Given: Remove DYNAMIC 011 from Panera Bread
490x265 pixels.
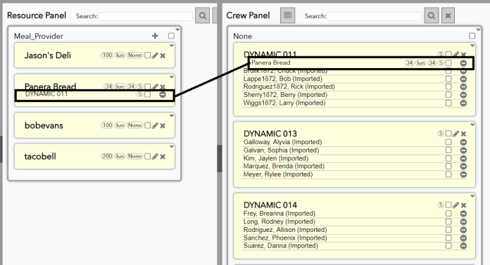Looking at the screenshot, I should point(163,94).
